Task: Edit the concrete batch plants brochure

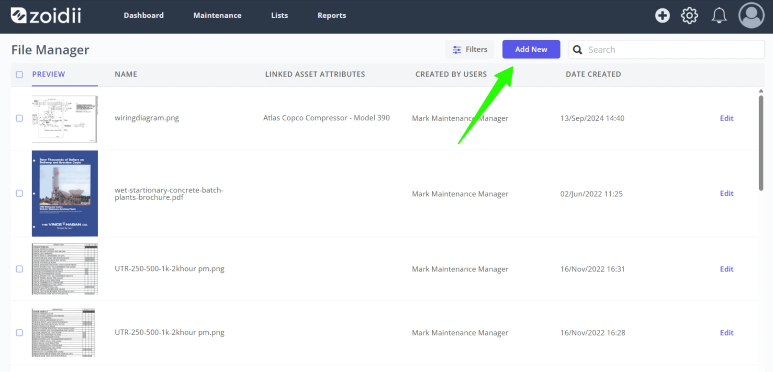Action: click(727, 193)
